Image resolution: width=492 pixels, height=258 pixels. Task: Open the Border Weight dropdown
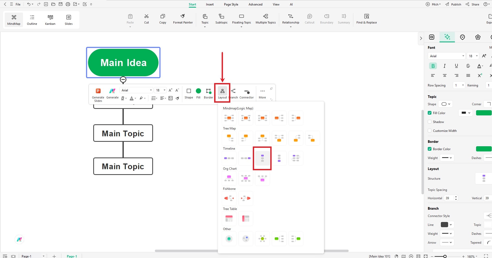click(x=447, y=158)
